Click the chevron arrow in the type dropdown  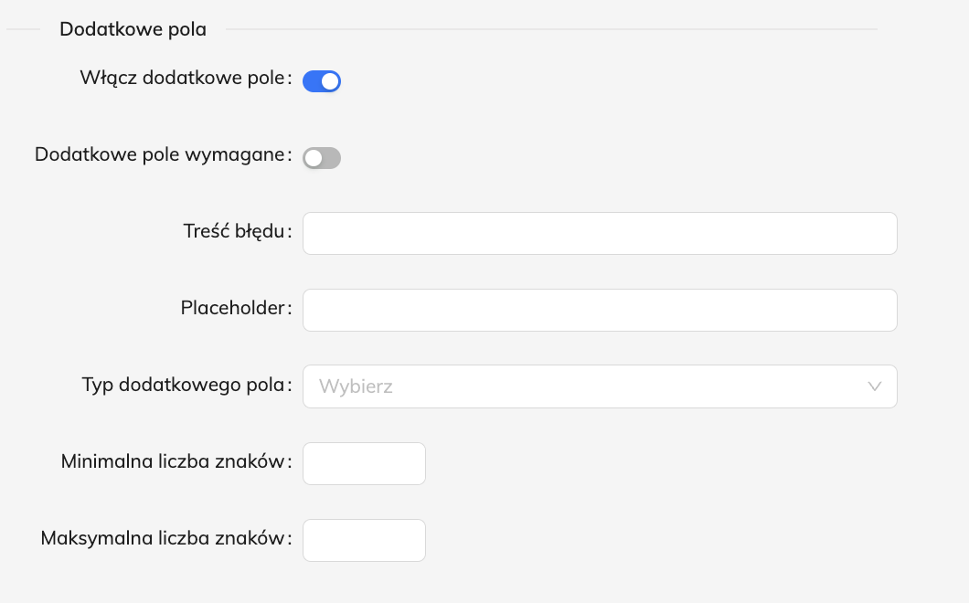(x=875, y=386)
